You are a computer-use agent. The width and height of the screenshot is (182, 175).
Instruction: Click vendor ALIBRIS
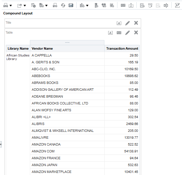coord(38,124)
